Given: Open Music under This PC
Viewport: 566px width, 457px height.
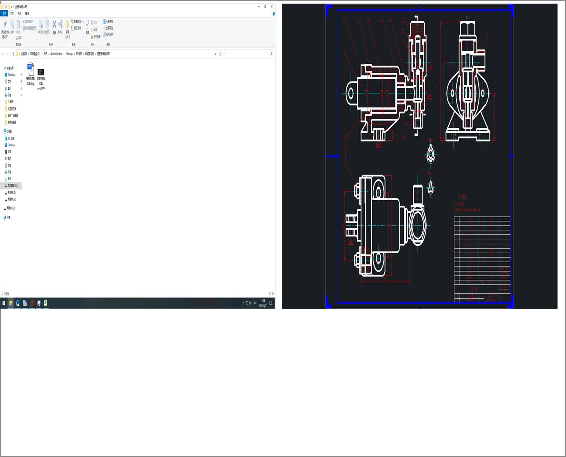Looking at the screenshot, I should 8,179.
